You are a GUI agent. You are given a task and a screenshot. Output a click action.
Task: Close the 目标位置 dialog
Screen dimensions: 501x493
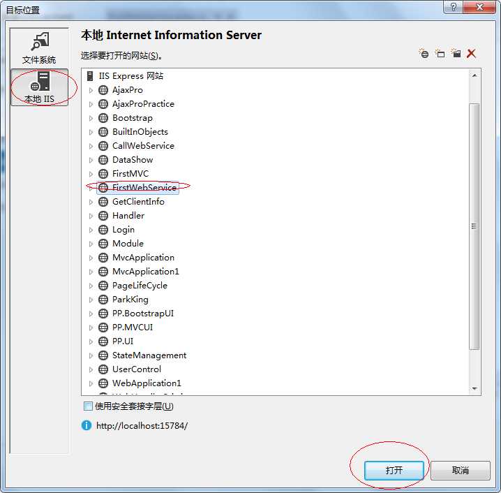(x=479, y=7)
